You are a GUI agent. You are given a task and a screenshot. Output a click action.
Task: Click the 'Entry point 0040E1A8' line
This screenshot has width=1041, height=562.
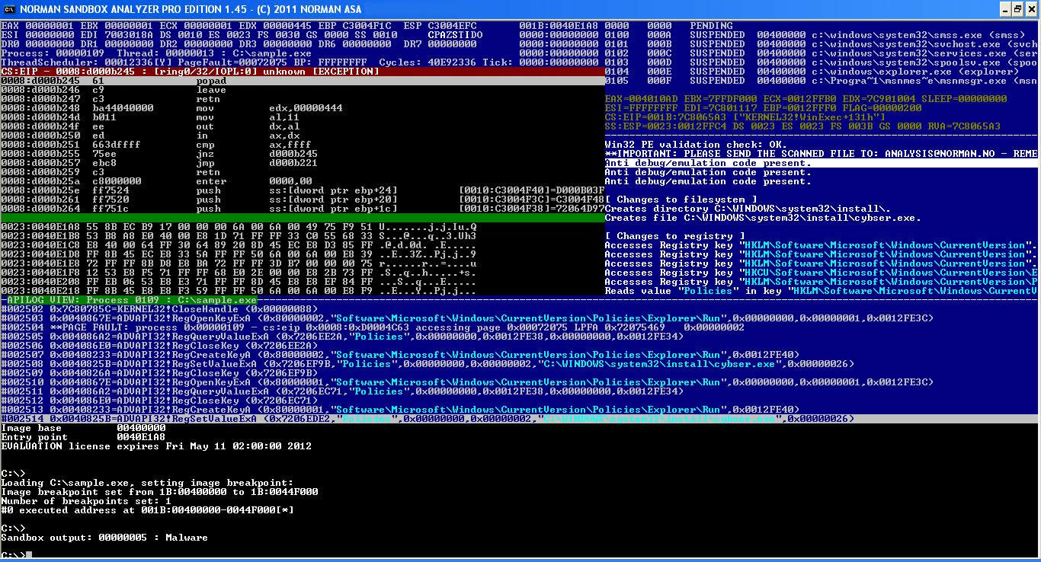click(83, 437)
